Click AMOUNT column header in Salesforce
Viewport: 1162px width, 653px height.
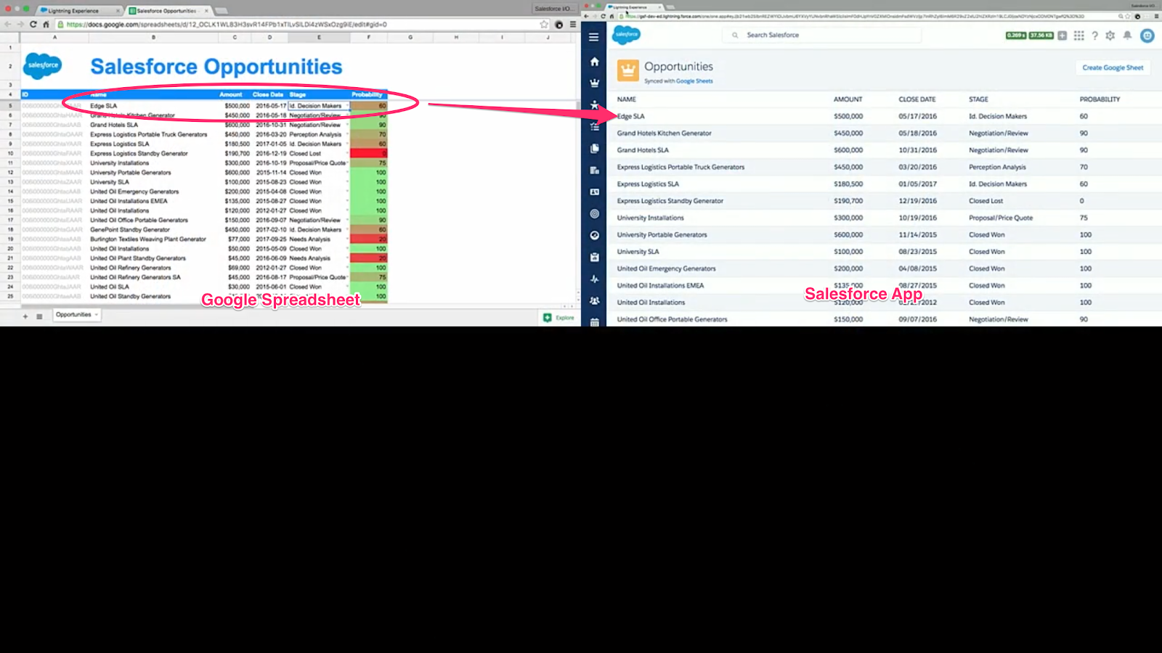pos(848,99)
